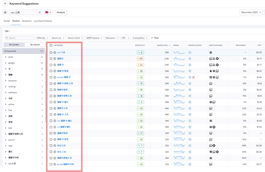Switch to the Questions tab

[27, 21]
